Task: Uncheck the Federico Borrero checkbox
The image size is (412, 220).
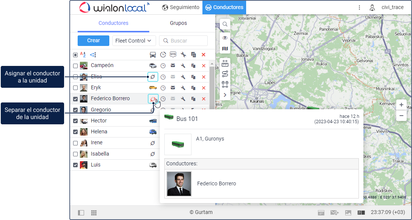Action: pyautogui.click(x=75, y=99)
